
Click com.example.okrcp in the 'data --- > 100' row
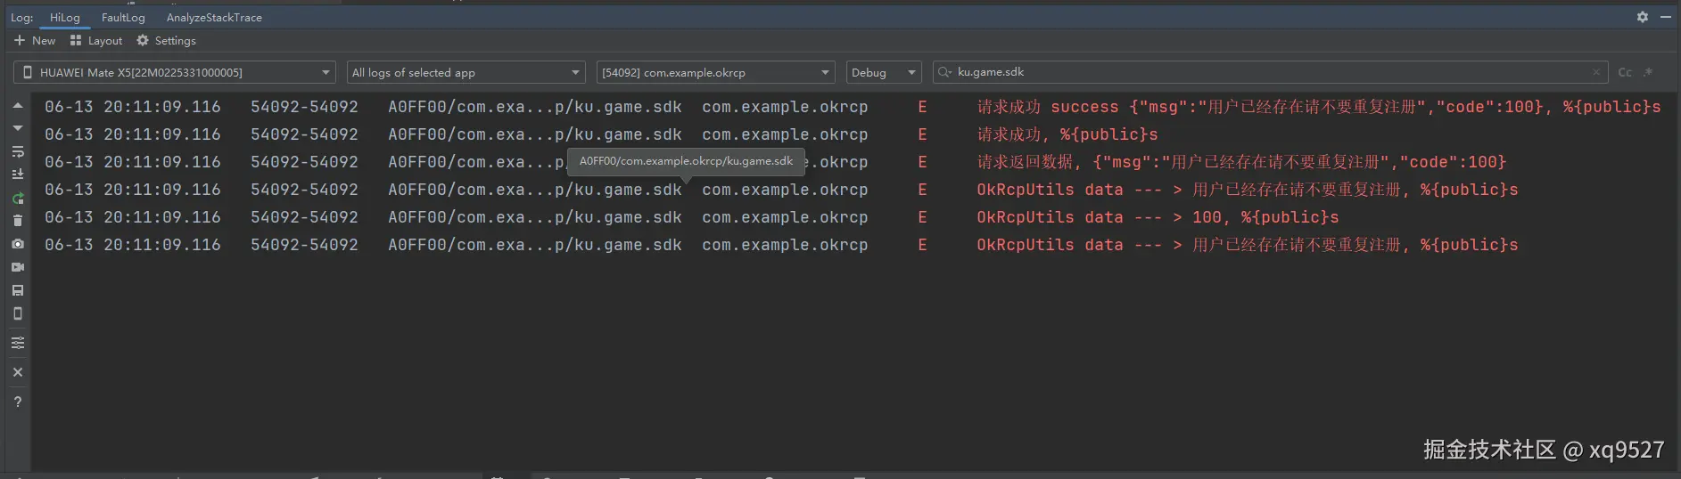coord(785,217)
